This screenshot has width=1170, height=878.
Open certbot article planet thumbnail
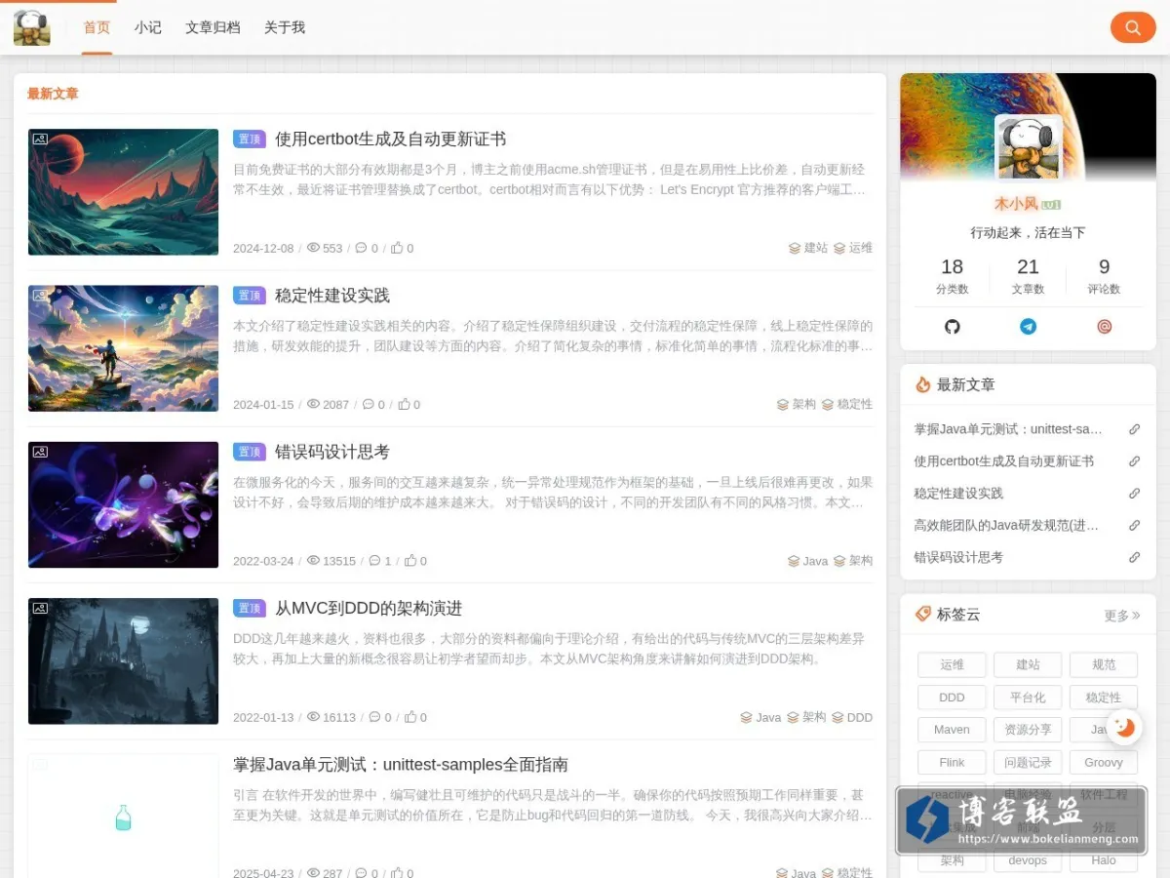click(x=123, y=192)
